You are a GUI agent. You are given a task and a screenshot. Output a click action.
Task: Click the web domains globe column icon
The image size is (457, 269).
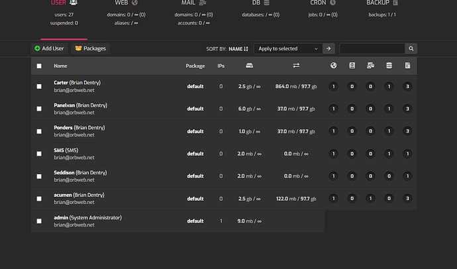(x=333, y=66)
